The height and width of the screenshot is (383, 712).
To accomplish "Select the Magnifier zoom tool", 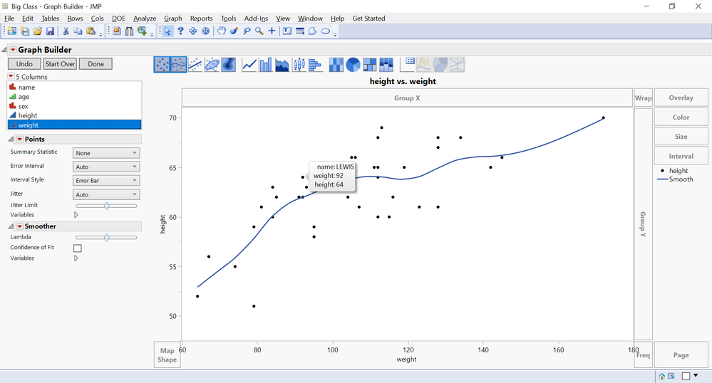I will (x=259, y=31).
